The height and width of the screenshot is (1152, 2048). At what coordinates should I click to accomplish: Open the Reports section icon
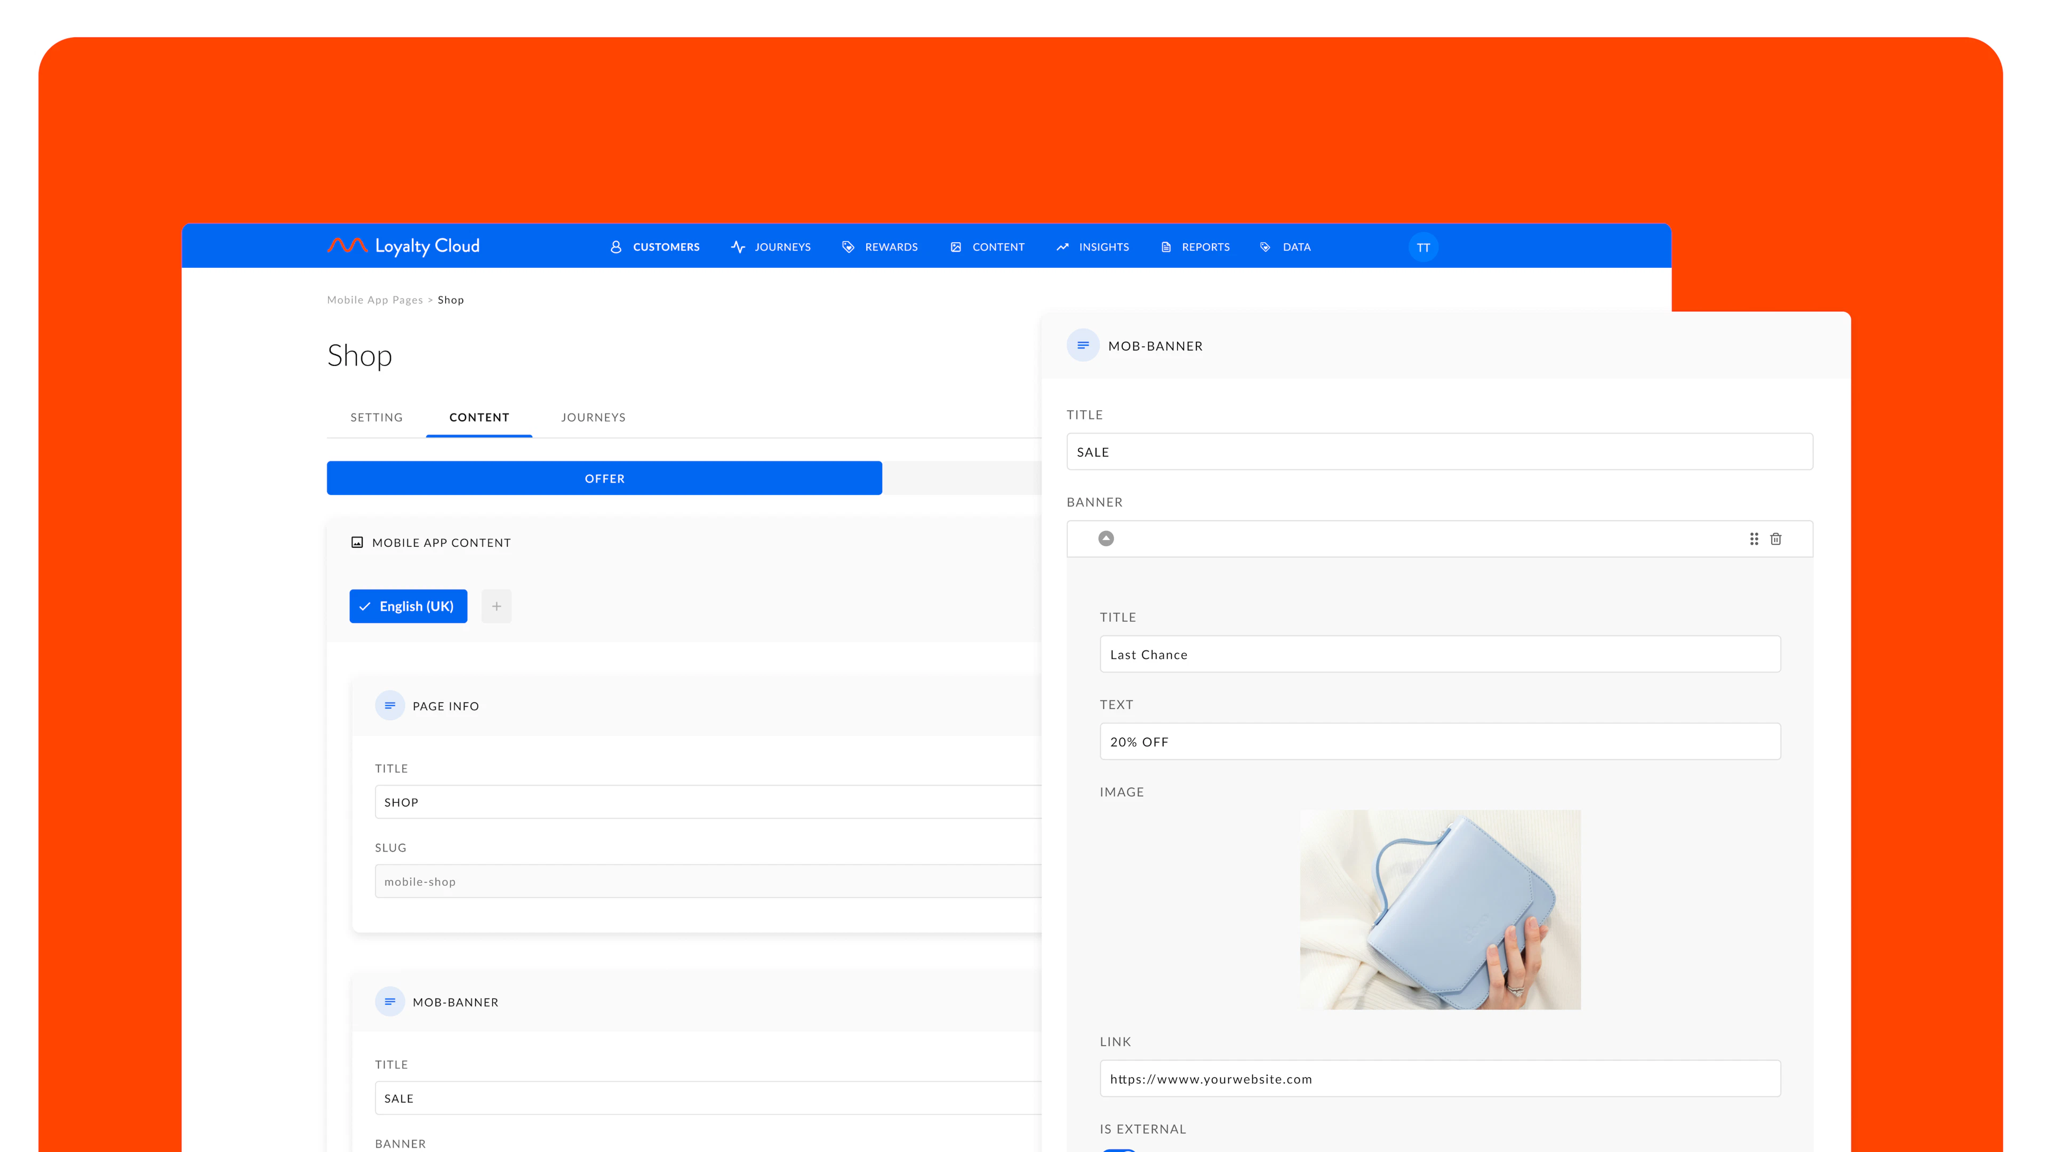tap(1165, 246)
